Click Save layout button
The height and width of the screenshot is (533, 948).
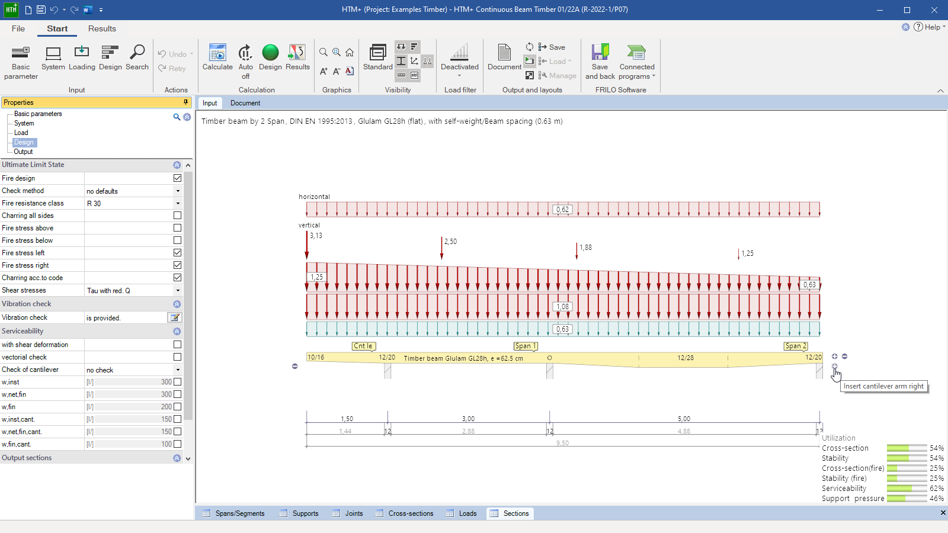point(552,47)
